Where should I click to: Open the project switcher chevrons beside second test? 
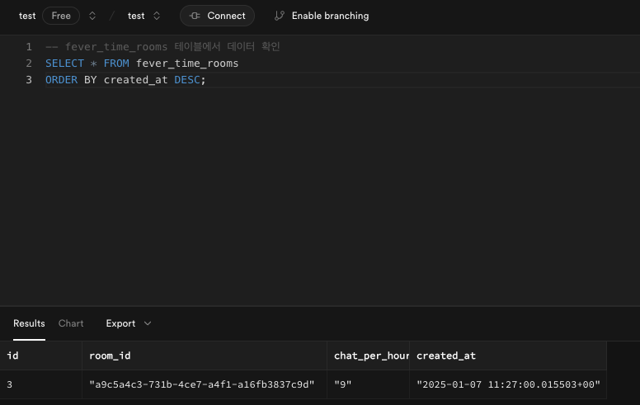coord(157,16)
